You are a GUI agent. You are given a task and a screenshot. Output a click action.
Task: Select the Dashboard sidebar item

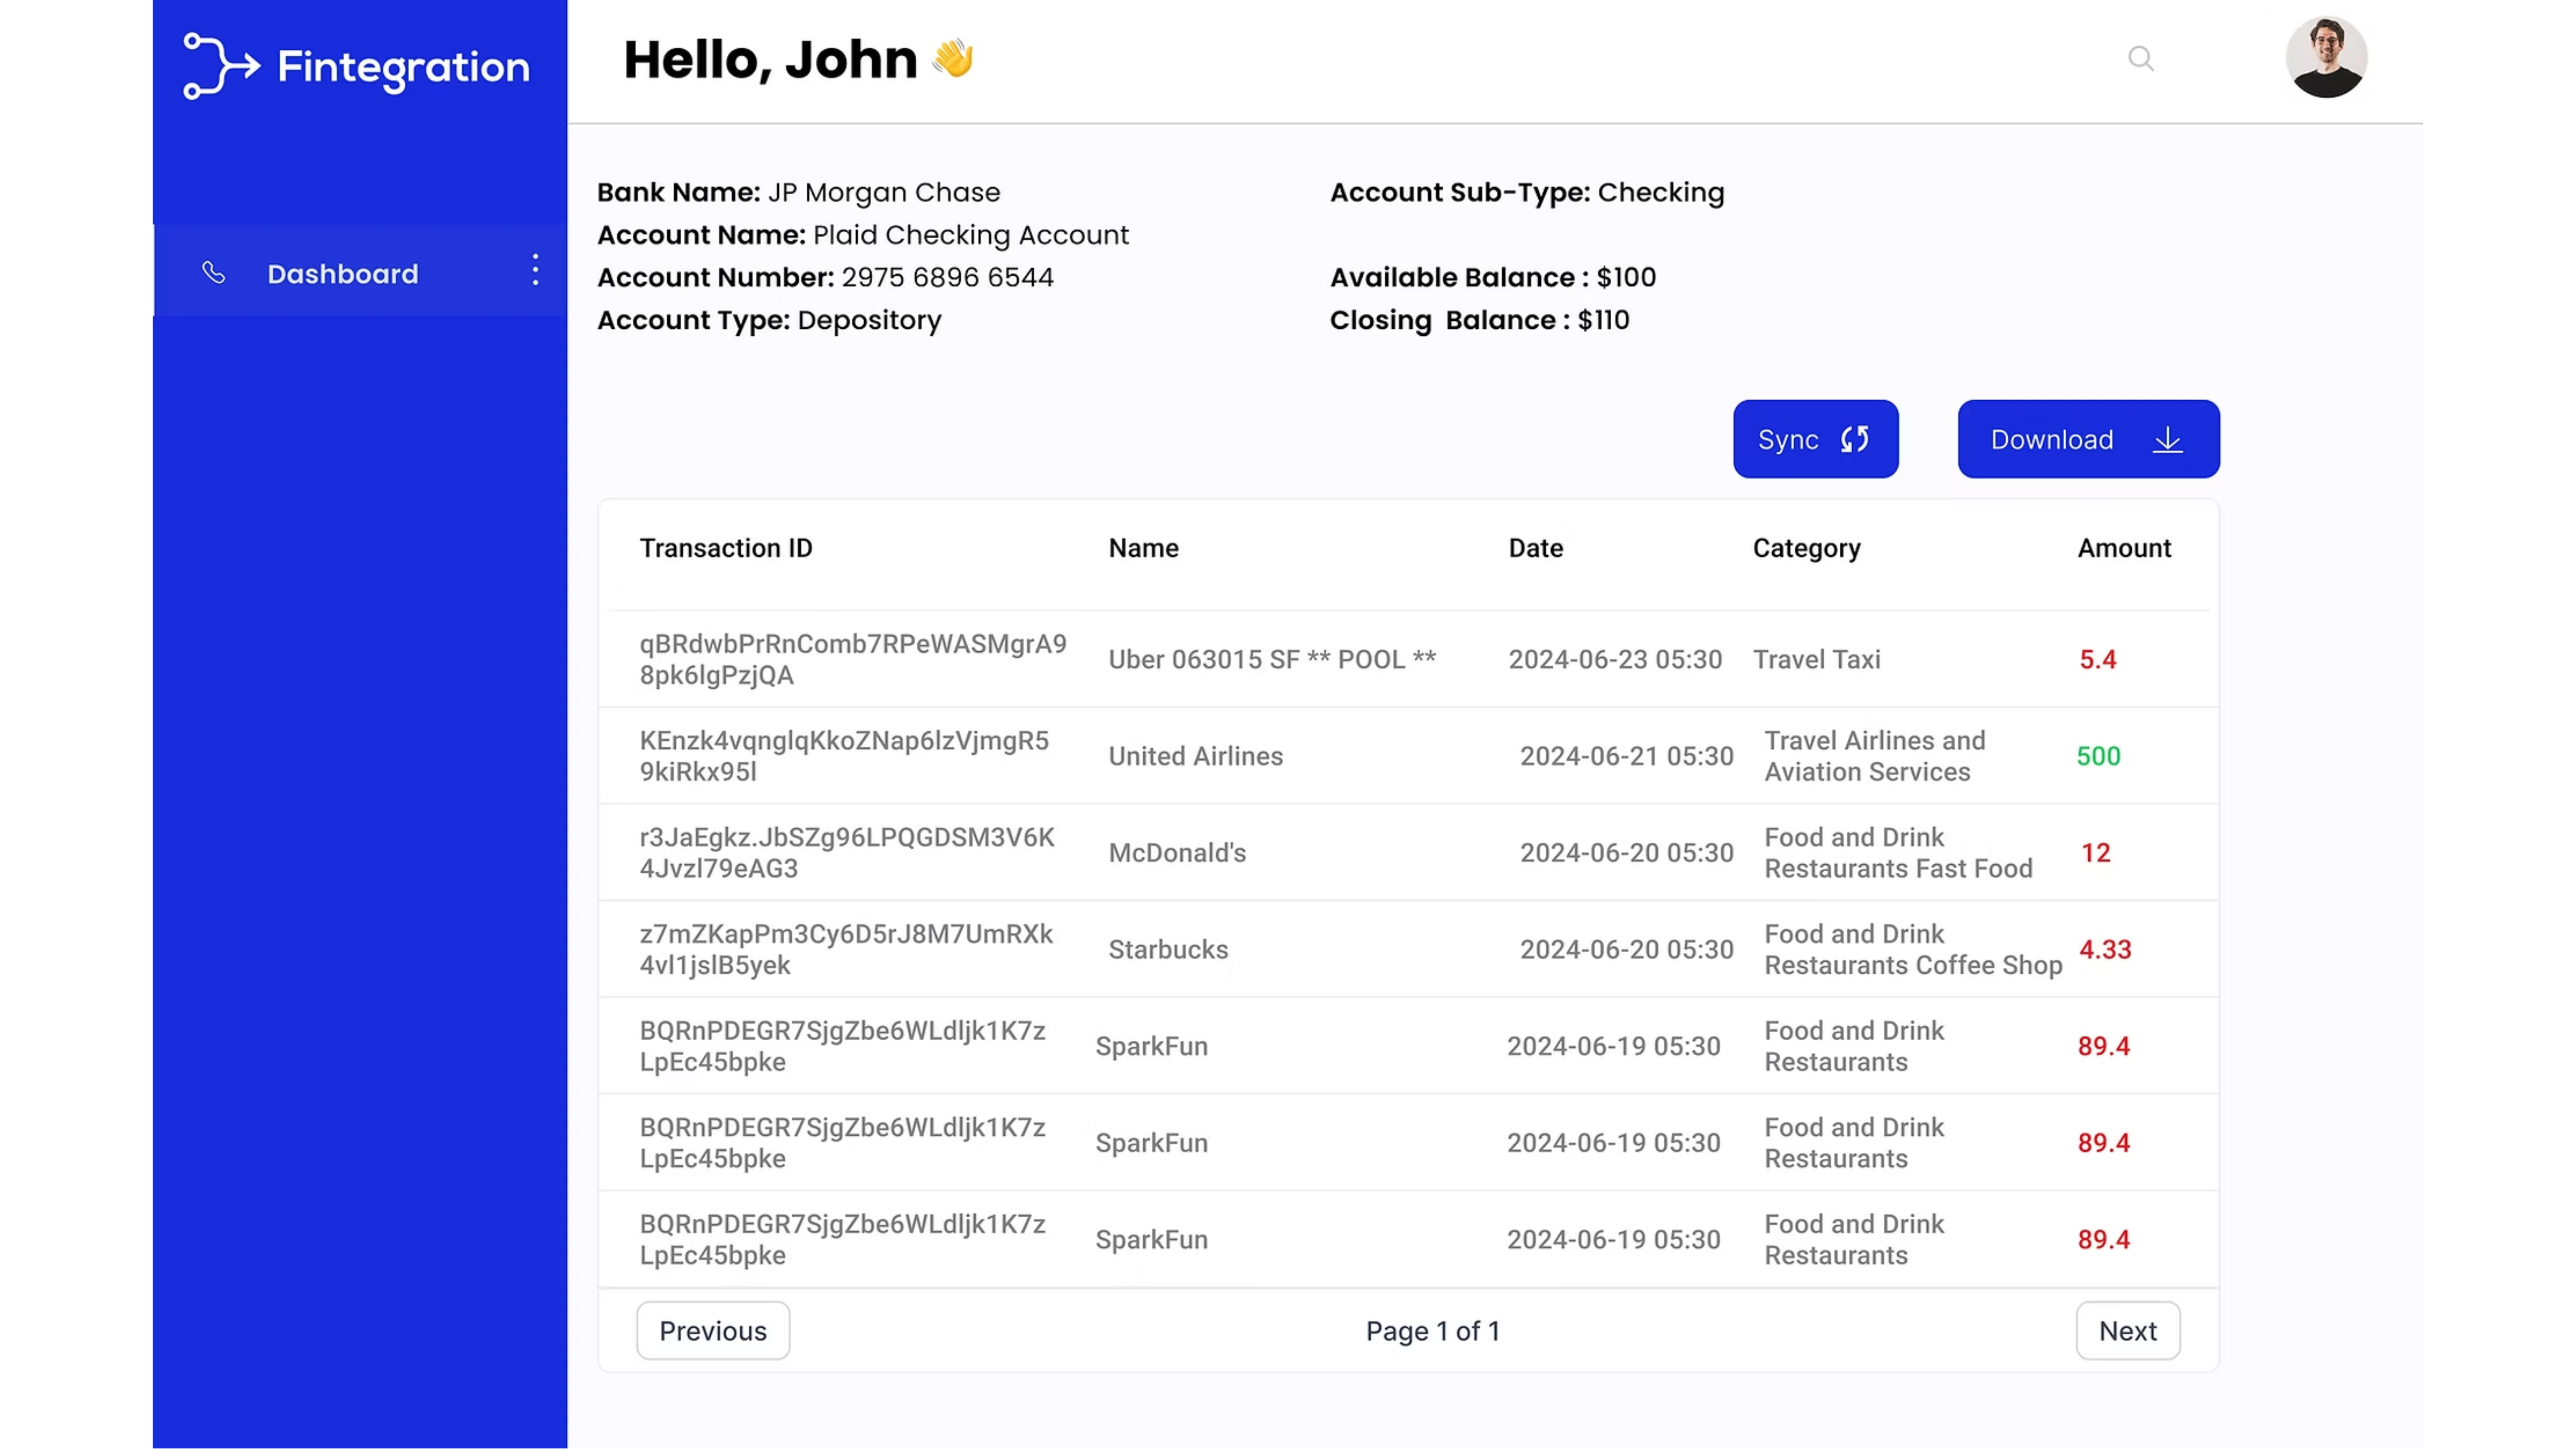(342, 273)
